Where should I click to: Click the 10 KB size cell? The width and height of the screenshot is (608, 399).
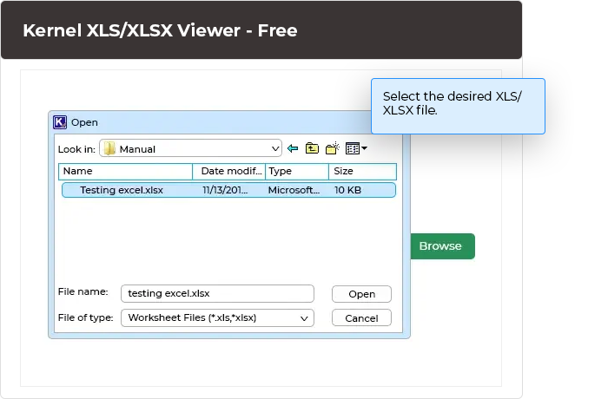pyautogui.click(x=347, y=190)
